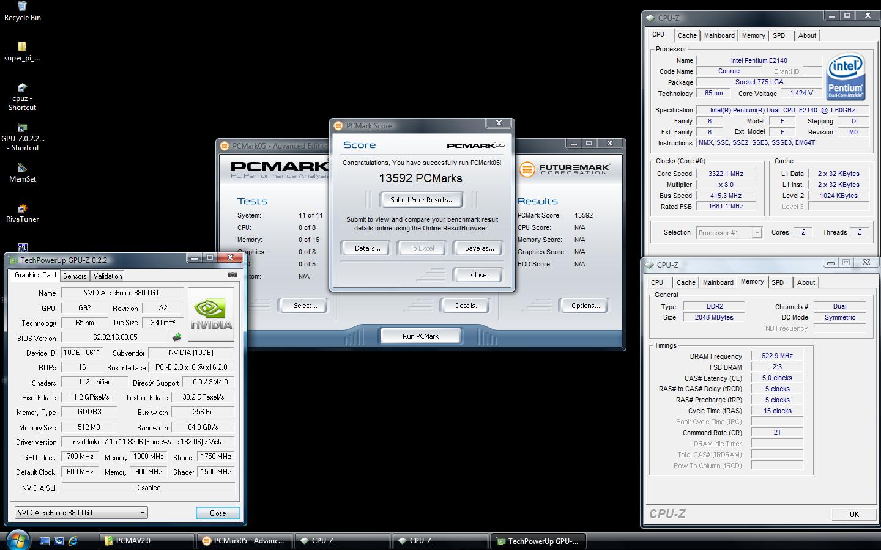The image size is (881, 550).
Task: Open the Windows Start orb
Action: coord(18,540)
